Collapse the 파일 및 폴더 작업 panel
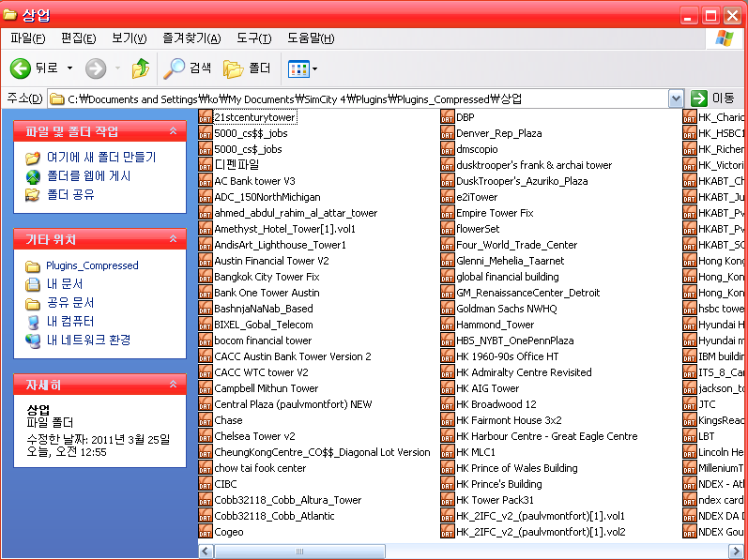This screenshot has width=748, height=560. (x=174, y=131)
